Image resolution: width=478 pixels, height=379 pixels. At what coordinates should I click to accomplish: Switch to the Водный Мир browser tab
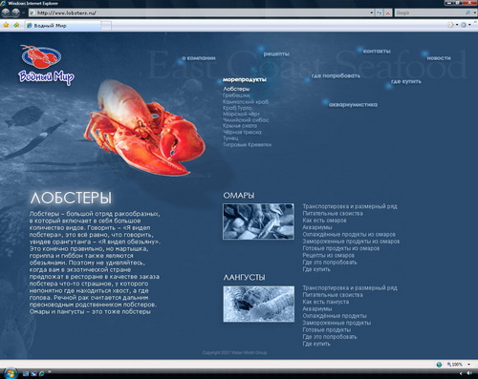pyautogui.click(x=63, y=26)
